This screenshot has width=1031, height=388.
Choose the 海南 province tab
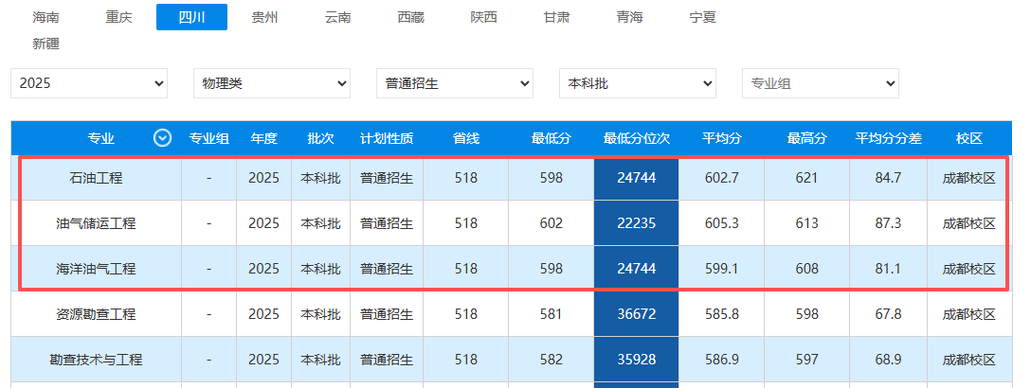pos(46,17)
